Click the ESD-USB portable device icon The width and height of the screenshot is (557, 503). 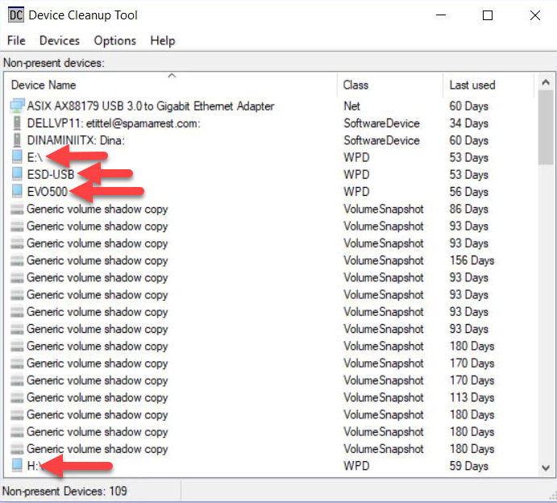[17, 174]
